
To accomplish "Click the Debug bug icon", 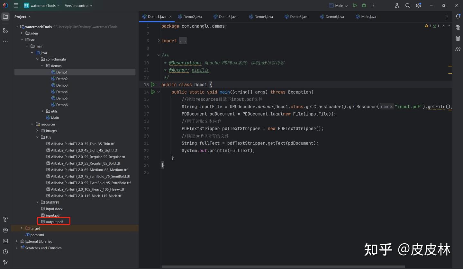I will (x=364, y=5).
